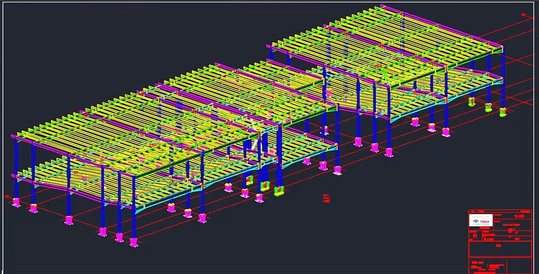Click the leftmost pink base plate
The width and height of the screenshot is (539, 274).
pos(17,202)
